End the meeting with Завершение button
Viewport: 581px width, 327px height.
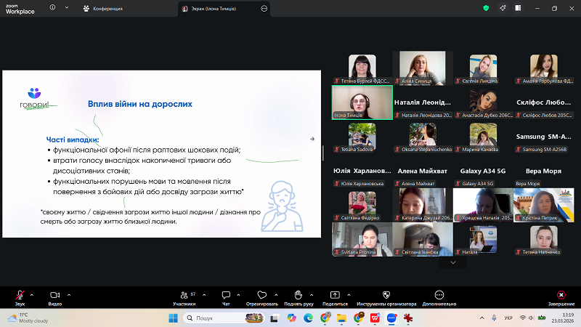pyautogui.click(x=561, y=296)
